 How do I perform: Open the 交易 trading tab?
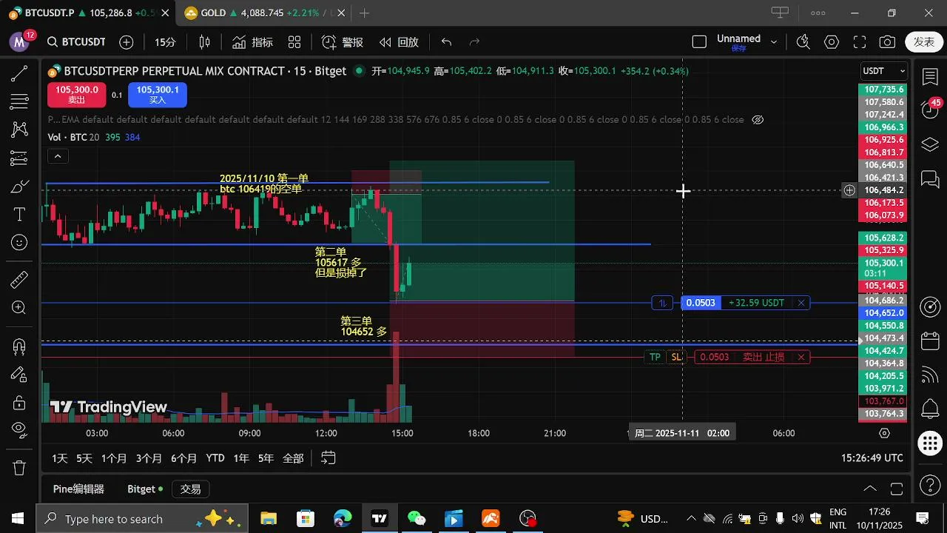[190, 489]
